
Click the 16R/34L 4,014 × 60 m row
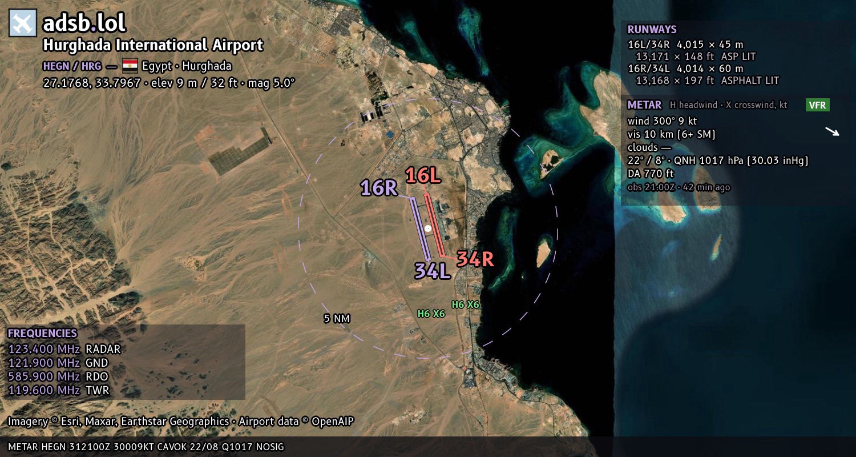(x=685, y=69)
